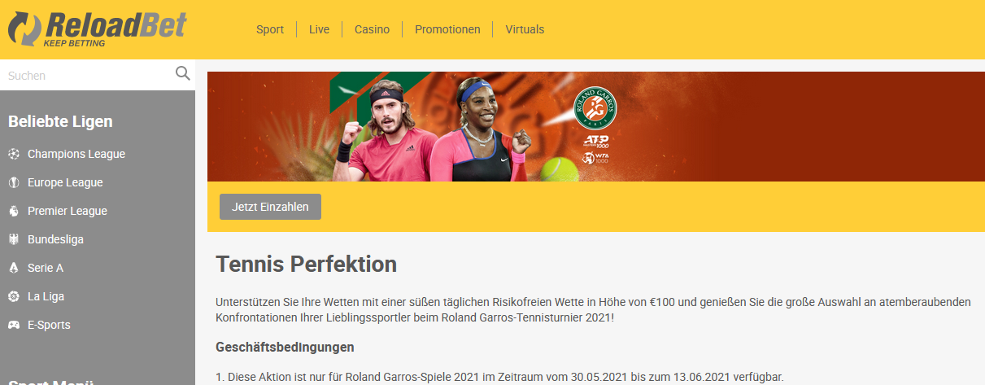Click the Roland Garros promotional banner
Image resolution: width=985 pixels, height=385 pixels.
point(596,126)
